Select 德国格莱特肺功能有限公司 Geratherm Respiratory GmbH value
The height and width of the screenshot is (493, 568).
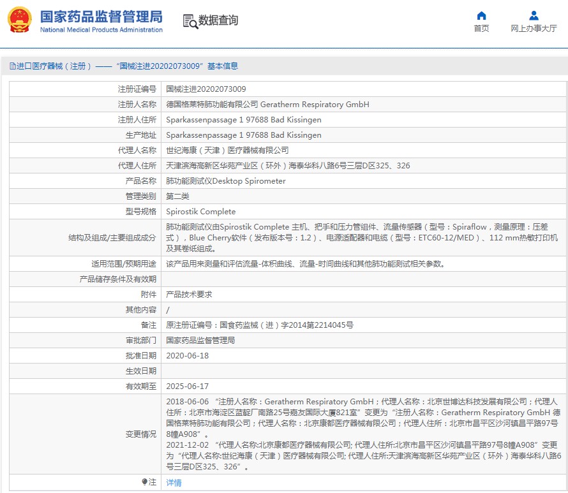[267, 104]
